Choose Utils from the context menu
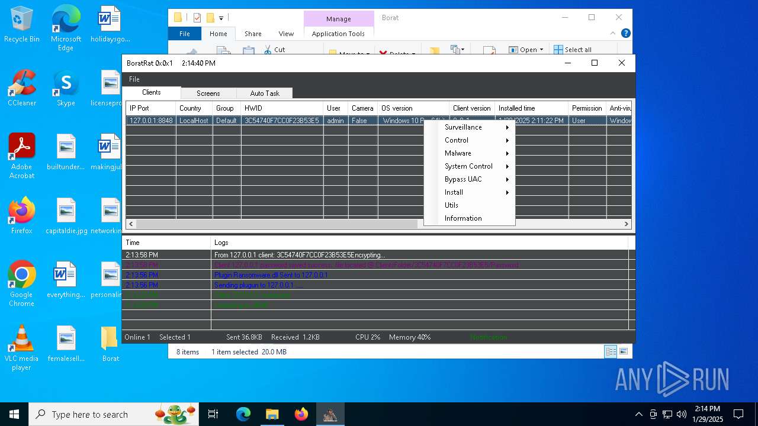758x426 pixels. (470, 205)
